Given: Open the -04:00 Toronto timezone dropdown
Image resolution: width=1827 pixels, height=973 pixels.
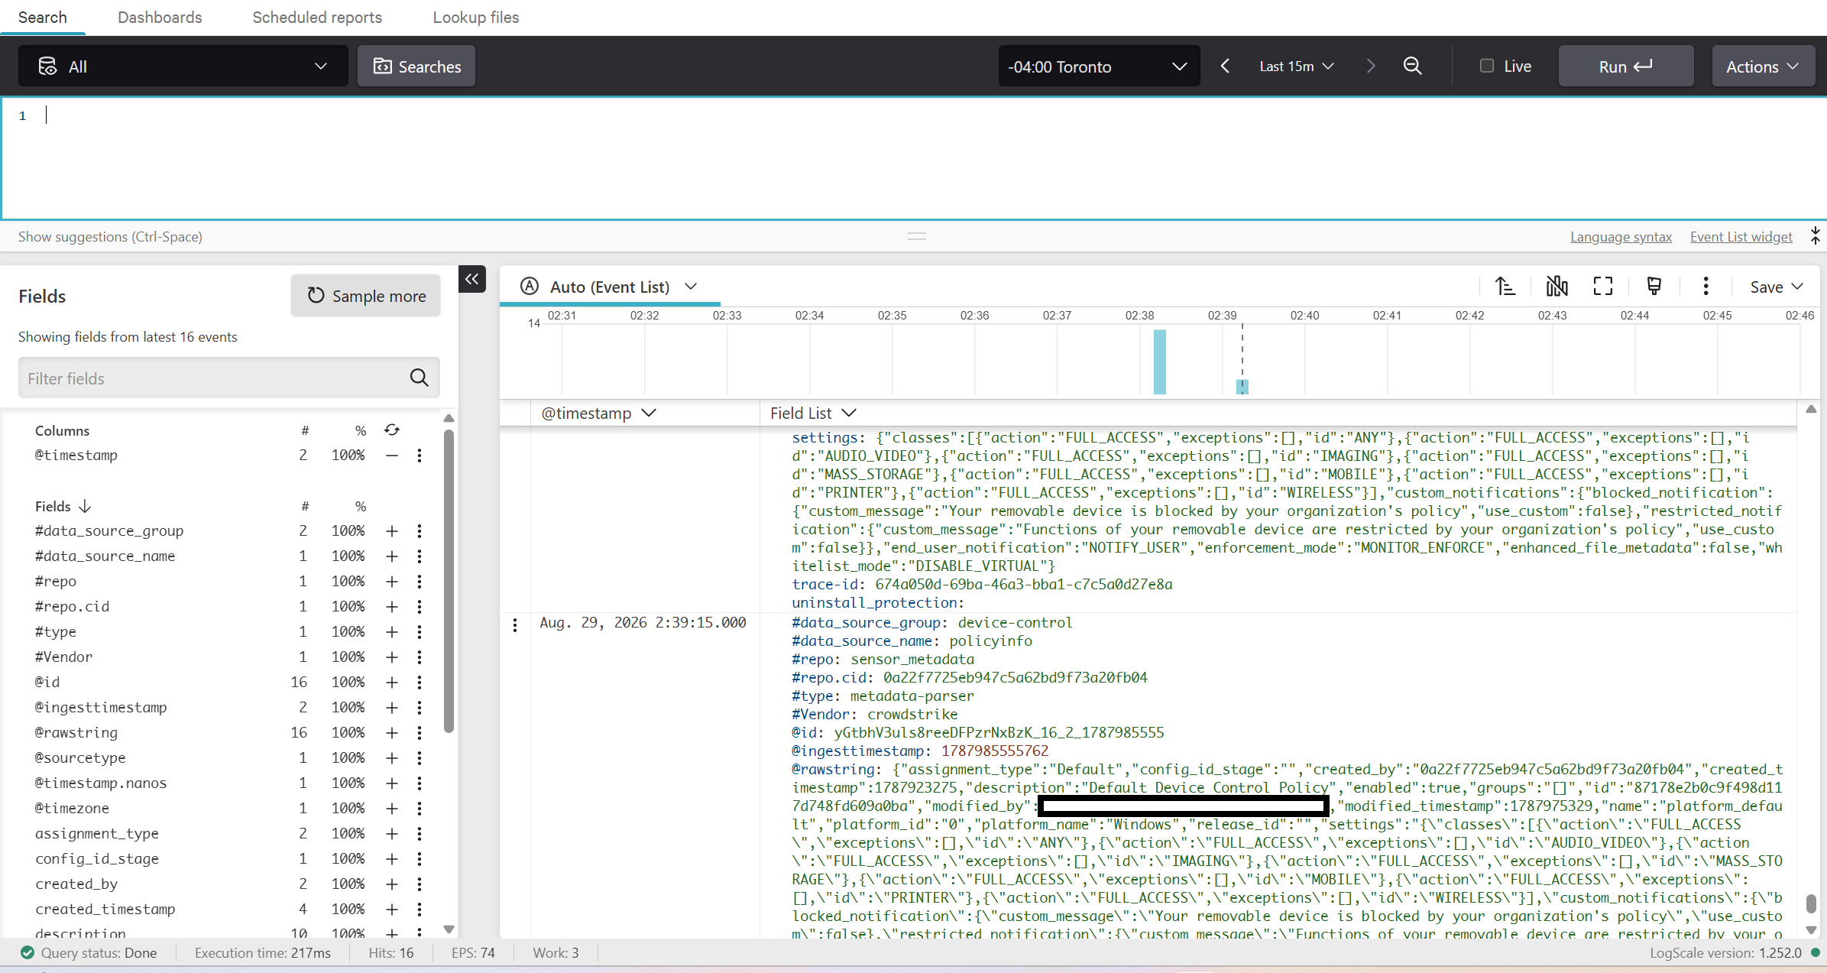Looking at the screenshot, I should click(x=1099, y=66).
